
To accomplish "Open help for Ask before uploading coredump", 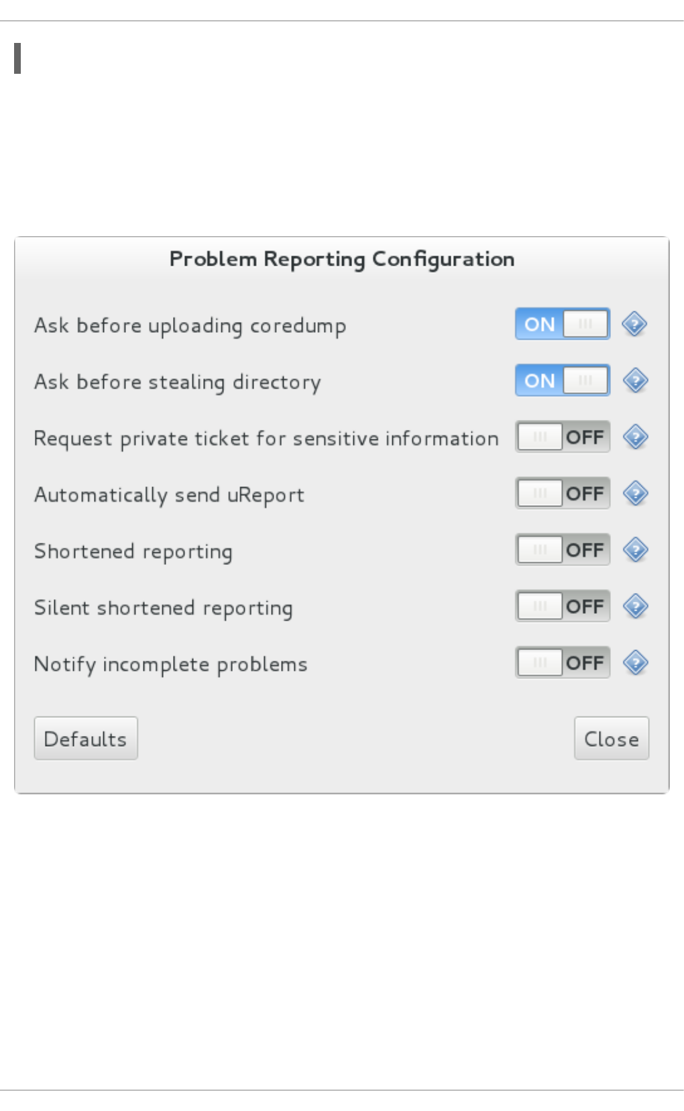I will point(634,325).
